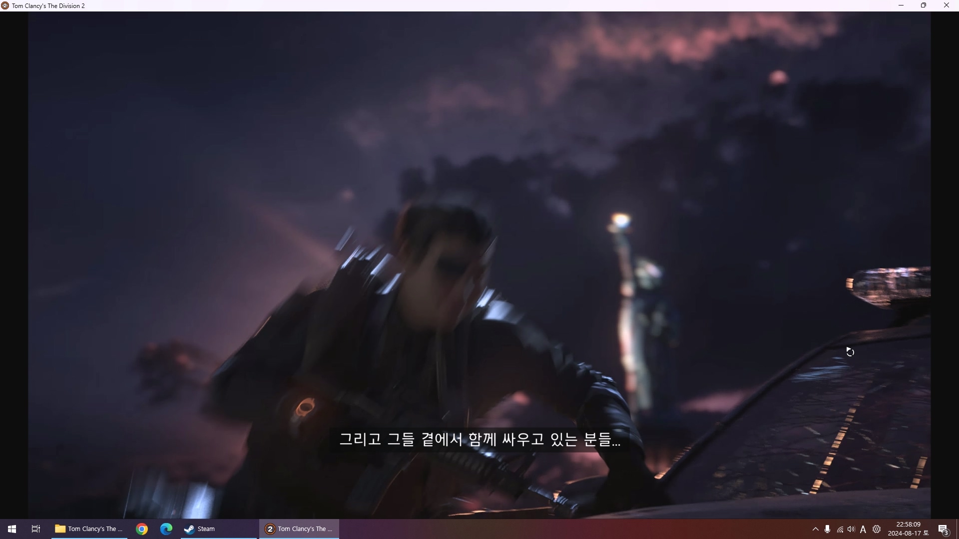Click the IME settings gear icon
959x539 pixels.
point(877,529)
